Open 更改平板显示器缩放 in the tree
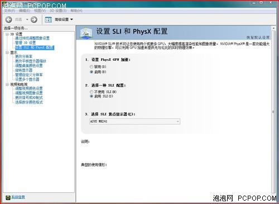Viewport: 279px width, 204px height. (x=31, y=61)
